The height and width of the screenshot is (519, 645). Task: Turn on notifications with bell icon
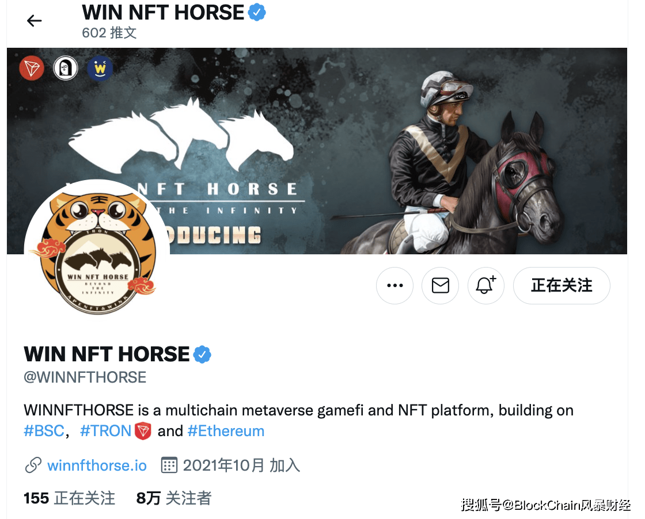pyautogui.click(x=486, y=285)
